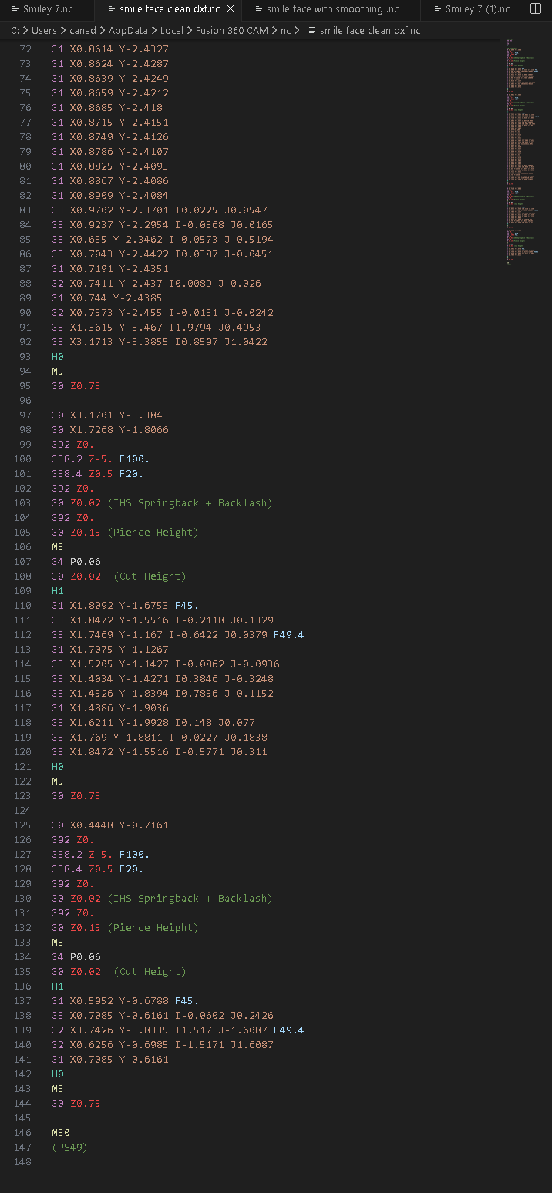
Task: Click the minimap code overview
Action: tap(522, 154)
